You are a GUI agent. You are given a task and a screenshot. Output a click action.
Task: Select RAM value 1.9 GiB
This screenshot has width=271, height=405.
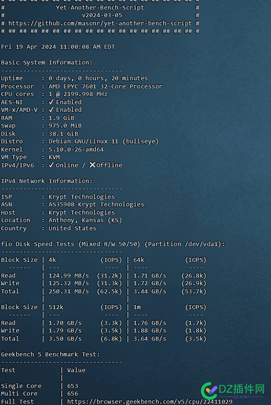click(61, 118)
